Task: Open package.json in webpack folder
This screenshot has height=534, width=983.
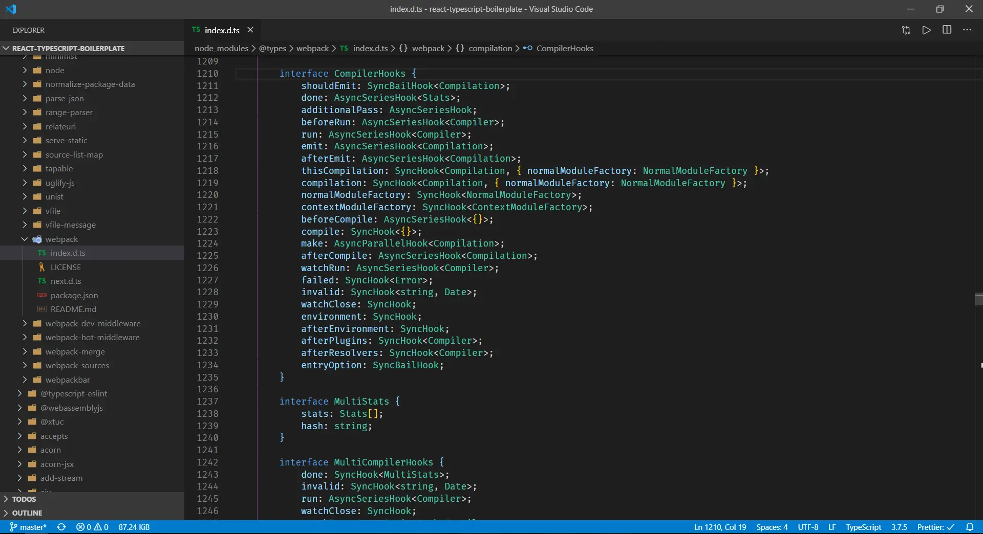Action: point(92,296)
